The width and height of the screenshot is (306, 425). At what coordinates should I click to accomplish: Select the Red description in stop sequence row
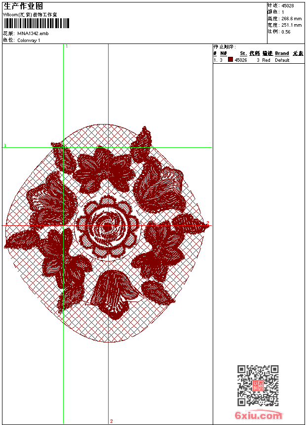pyautogui.click(x=266, y=60)
